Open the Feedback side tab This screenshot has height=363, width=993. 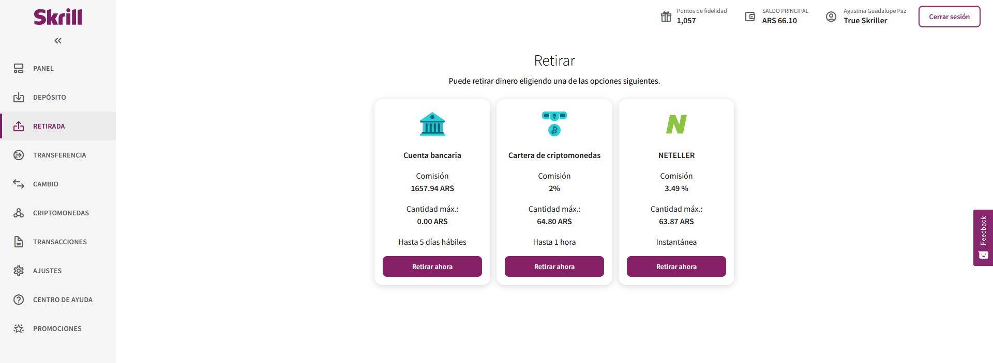pyautogui.click(x=983, y=238)
